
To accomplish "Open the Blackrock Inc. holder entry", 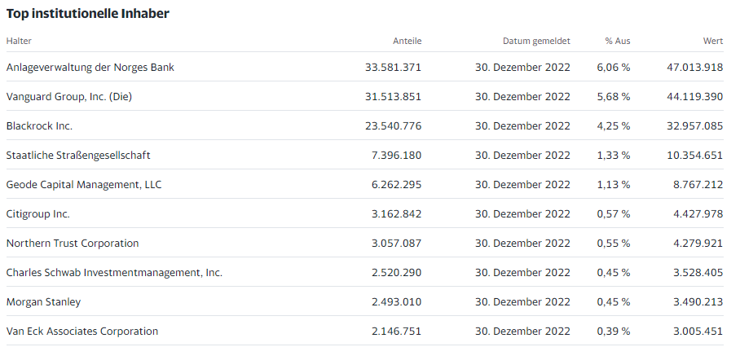I will (x=39, y=126).
